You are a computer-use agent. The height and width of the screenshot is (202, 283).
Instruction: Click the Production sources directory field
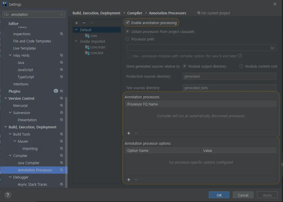coord(229,77)
